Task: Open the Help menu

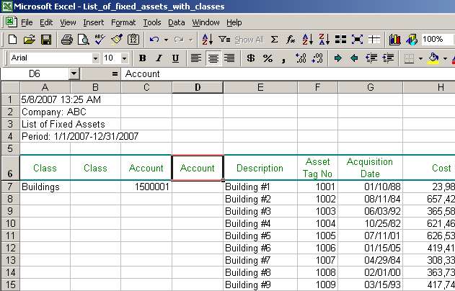Action: 234,22
